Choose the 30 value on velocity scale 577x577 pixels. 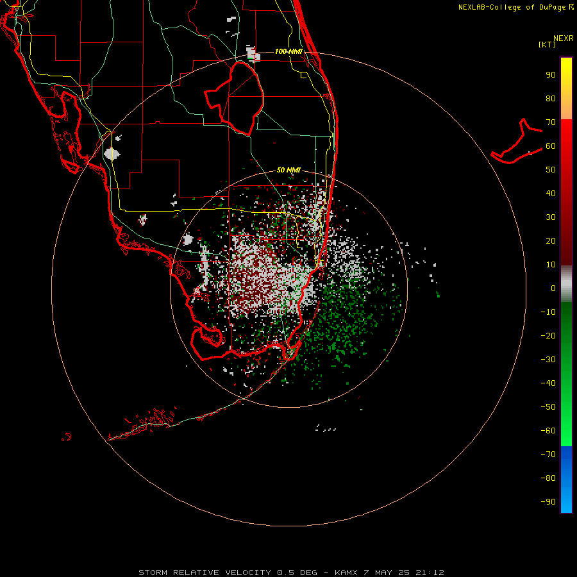(x=551, y=217)
